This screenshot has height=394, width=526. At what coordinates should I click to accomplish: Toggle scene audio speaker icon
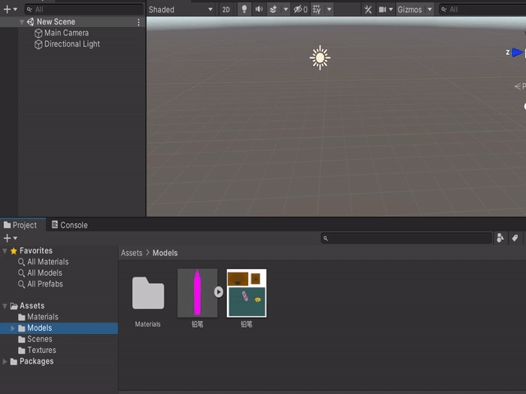[x=259, y=9]
